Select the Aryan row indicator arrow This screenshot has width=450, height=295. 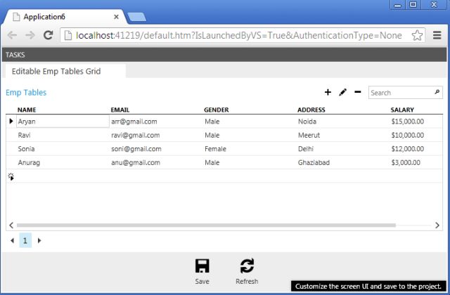click(x=11, y=121)
